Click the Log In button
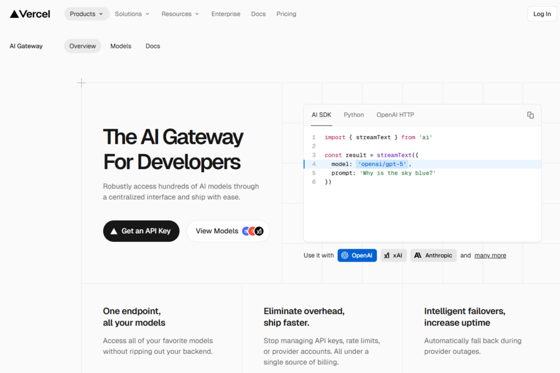Screen dimensions: 560x373 coord(542,14)
